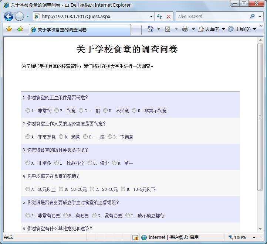Select question 2 option A 非常满意

[28, 137]
